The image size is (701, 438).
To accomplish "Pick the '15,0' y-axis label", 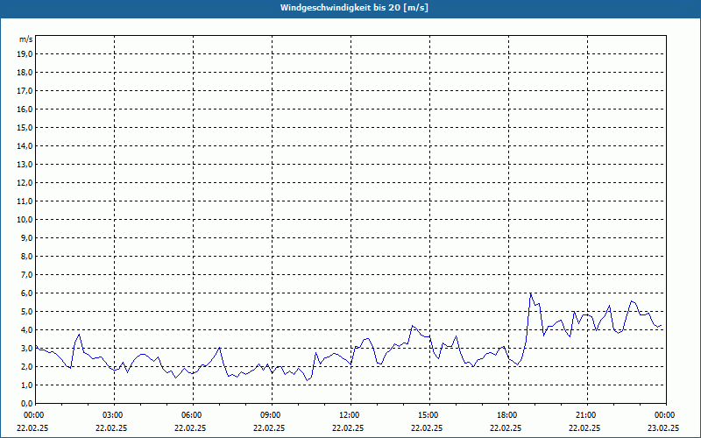I will coord(25,127).
